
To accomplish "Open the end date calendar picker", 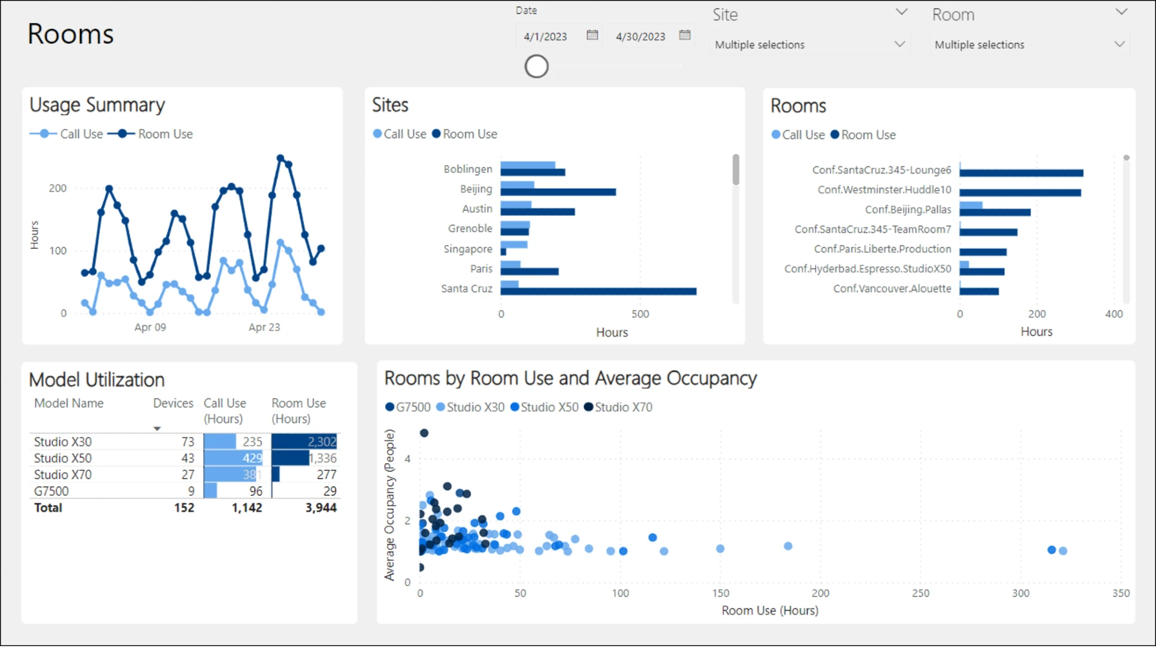I will (684, 35).
